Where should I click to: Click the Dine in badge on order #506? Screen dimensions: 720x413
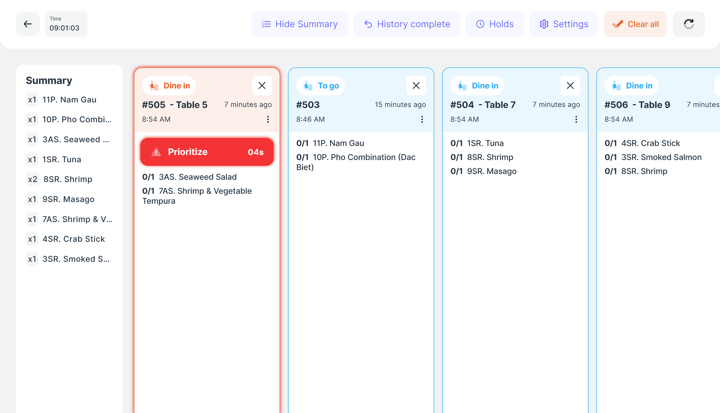click(631, 85)
